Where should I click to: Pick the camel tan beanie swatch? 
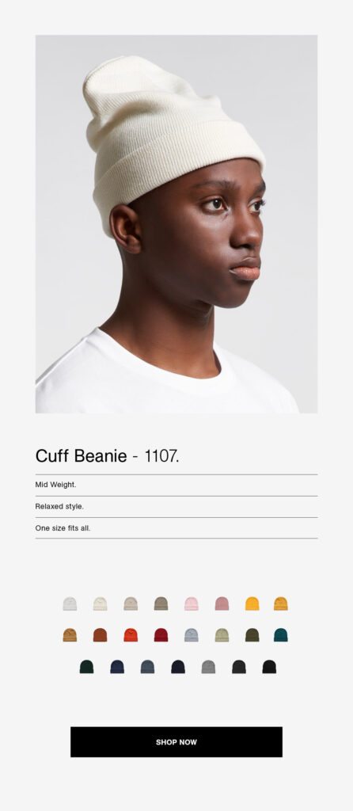[x=70, y=635]
